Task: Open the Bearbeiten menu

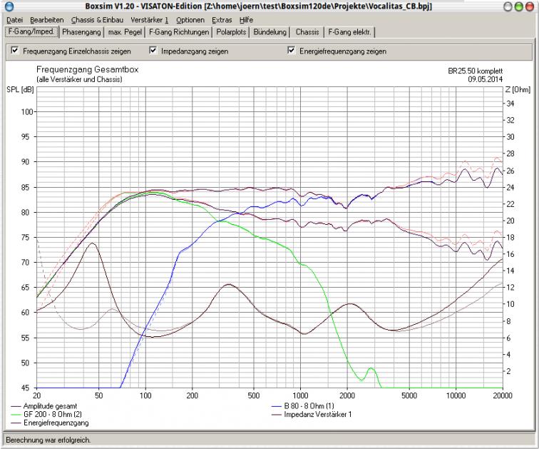Action: pos(47,20)
